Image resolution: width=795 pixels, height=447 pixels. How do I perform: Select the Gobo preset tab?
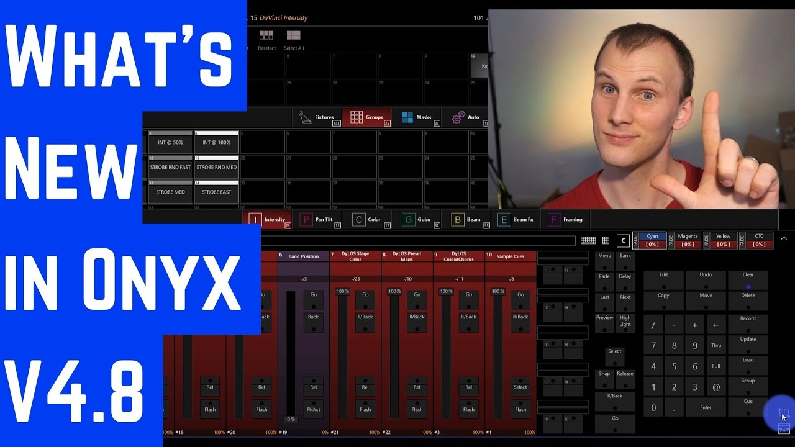pyautogui.click(x=416, y=219)
